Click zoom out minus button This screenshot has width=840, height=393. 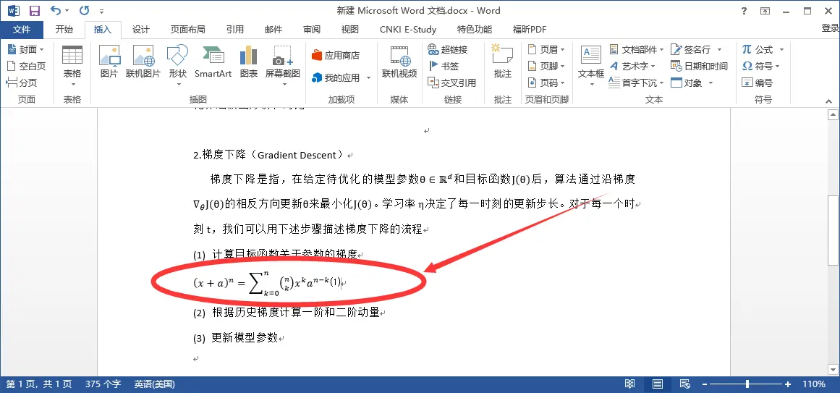coord(705,384)
